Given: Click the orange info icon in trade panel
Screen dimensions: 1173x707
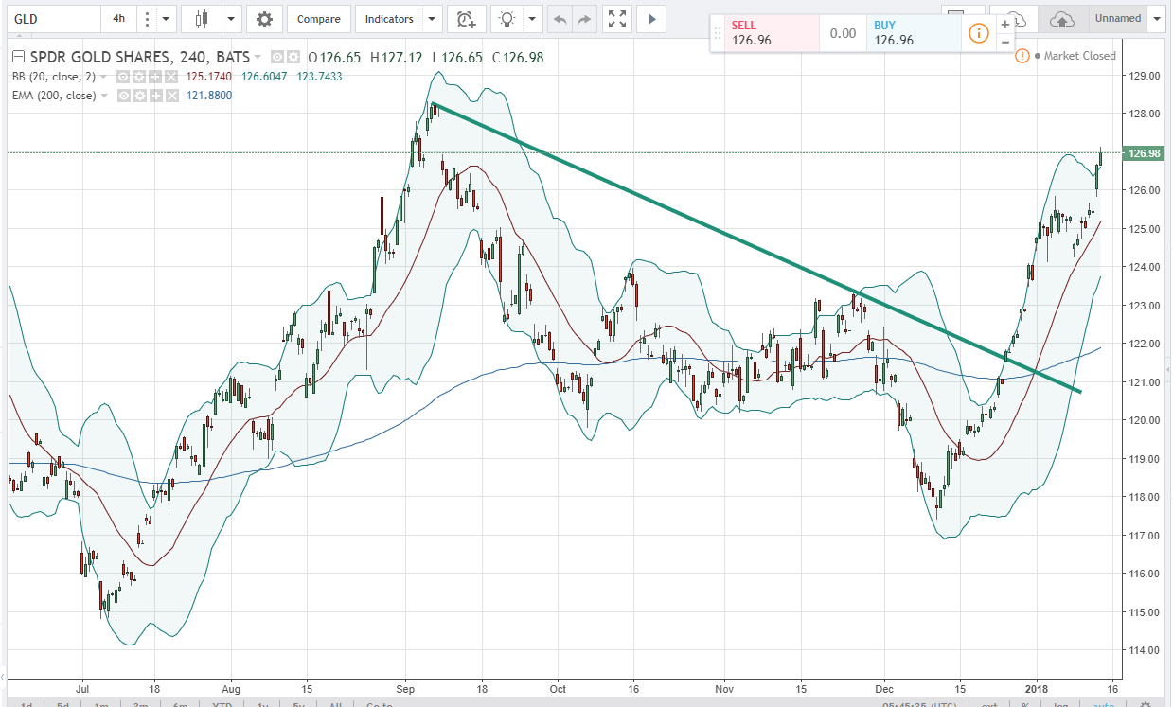Looking at the screenshot, I should 978,34.
